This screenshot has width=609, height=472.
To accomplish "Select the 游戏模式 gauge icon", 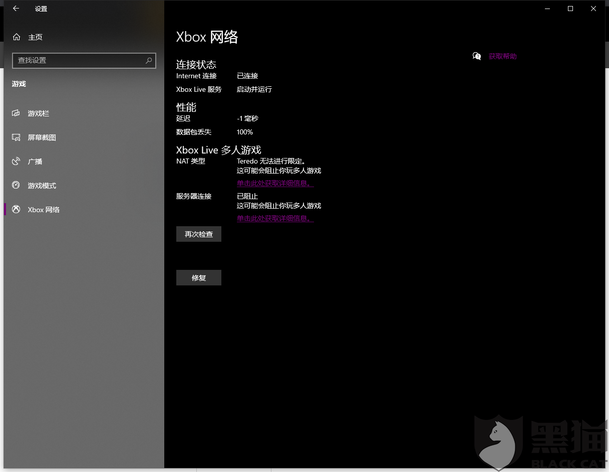I will [x=16, y=186].
